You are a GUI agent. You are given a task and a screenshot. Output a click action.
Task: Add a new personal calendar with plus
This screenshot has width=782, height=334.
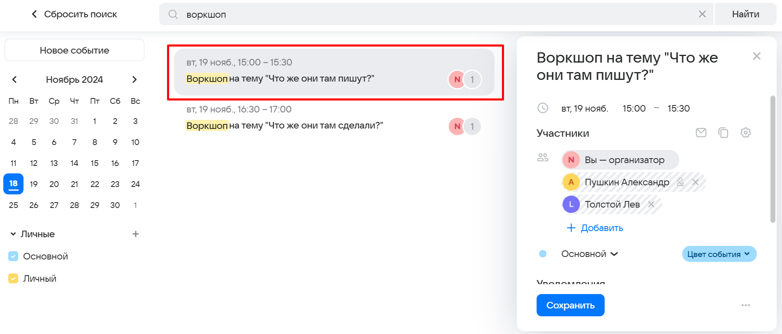[x=135, y=234]
